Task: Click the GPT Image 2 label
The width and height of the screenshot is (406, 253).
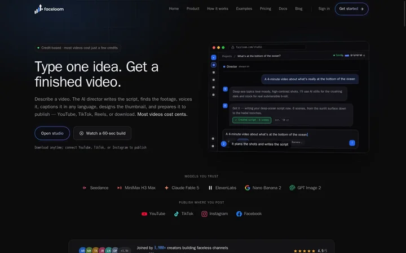Action: click(x=309, y=188)
